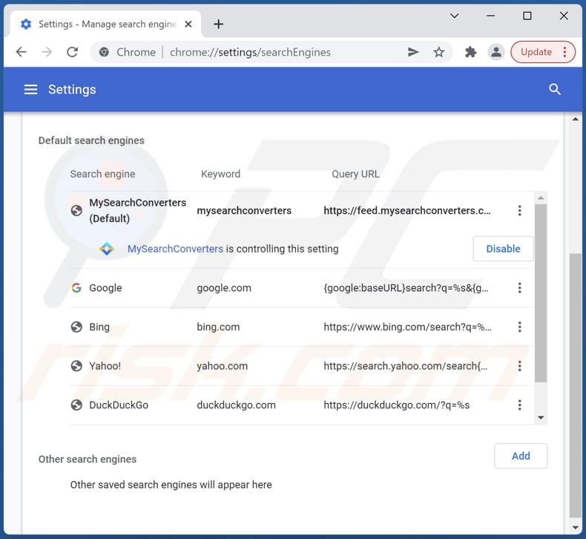Screen dimensions: 586x539
Task: Share this page via send icon
Action: [413, 52]
